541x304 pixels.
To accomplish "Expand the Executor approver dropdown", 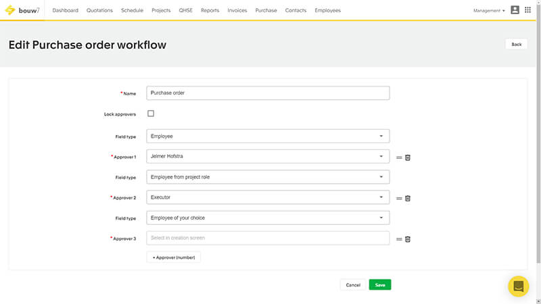I will coord(268,197).
